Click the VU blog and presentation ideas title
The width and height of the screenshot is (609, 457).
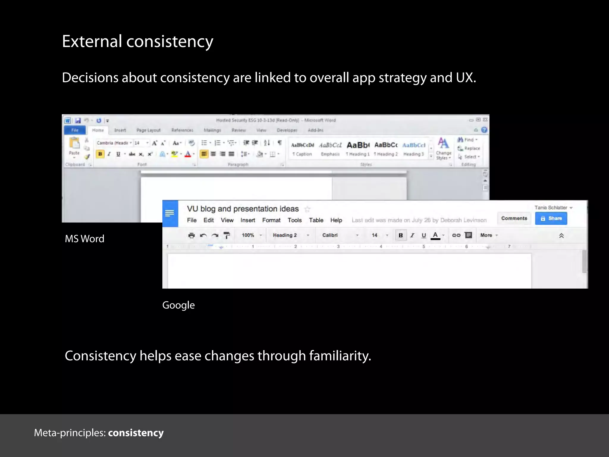click(243, 209)
